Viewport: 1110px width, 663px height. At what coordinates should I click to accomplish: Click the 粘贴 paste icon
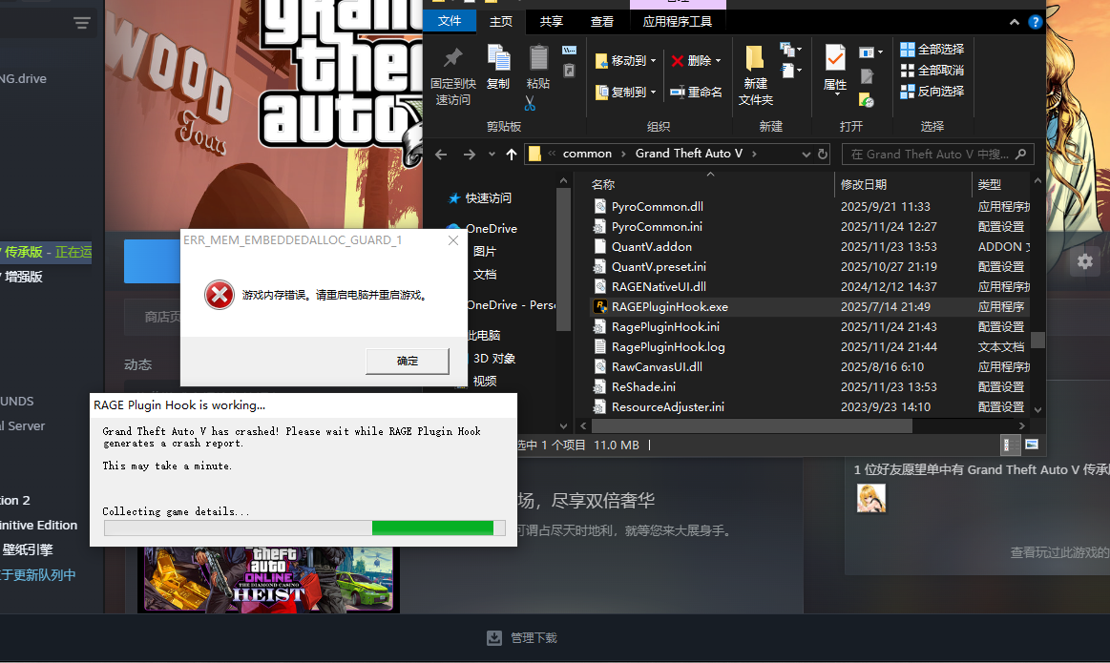[x=538, y=59]
